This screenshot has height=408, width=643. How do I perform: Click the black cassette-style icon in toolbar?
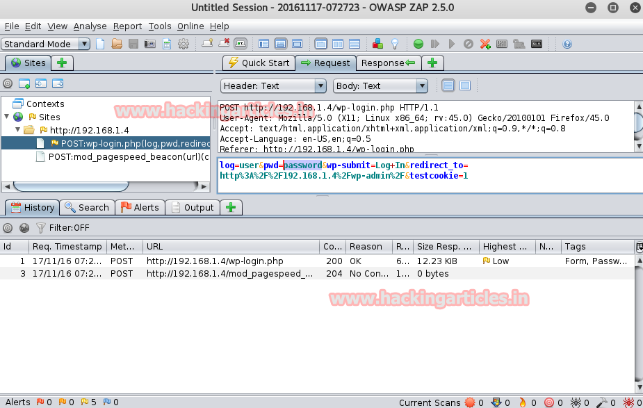(x=537, y=44)
